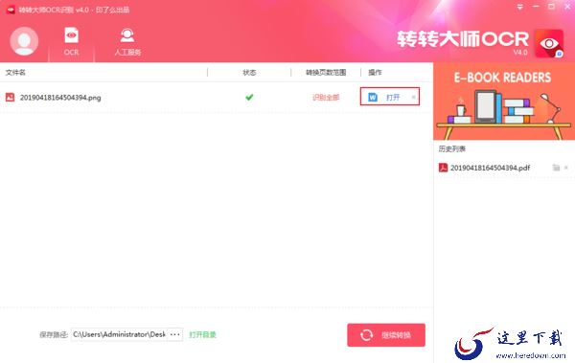Delete the pdf history entry
The width and height of the screenshot is (575, 363).
coord(566,168)
